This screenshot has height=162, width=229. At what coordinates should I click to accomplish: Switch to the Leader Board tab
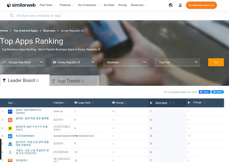tap(25, 80)
